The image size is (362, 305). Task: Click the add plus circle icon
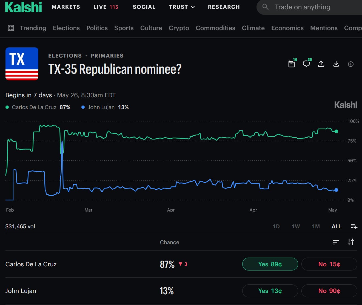click(351, 64)
